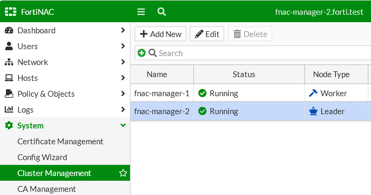The height and width of the screenshot is (195, 371).
Task: Click the green check icon for fnac-manager-2
Action: [x=202, y=111]
